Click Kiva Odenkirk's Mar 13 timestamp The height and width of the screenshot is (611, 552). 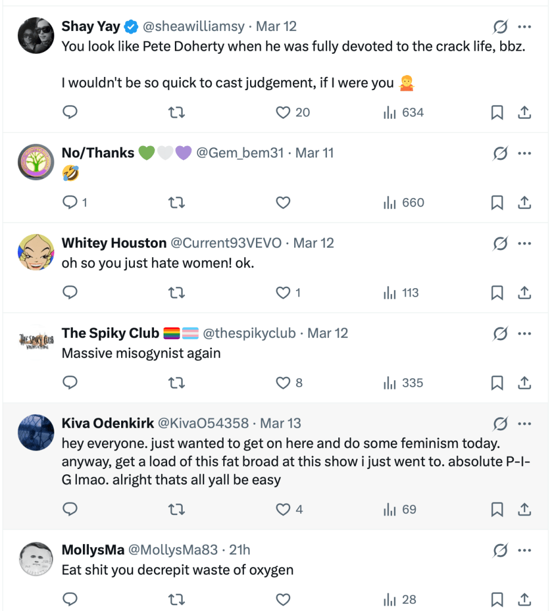click(280, 424)
